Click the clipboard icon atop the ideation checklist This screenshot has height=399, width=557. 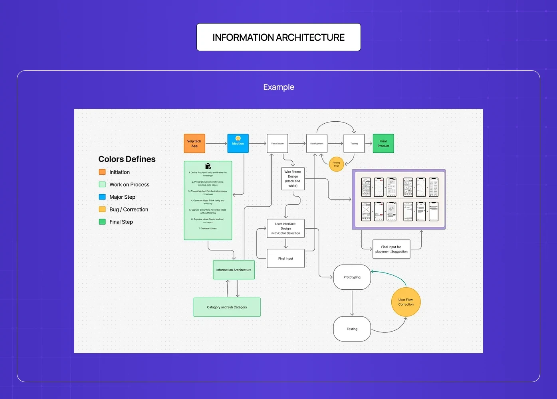208,166
